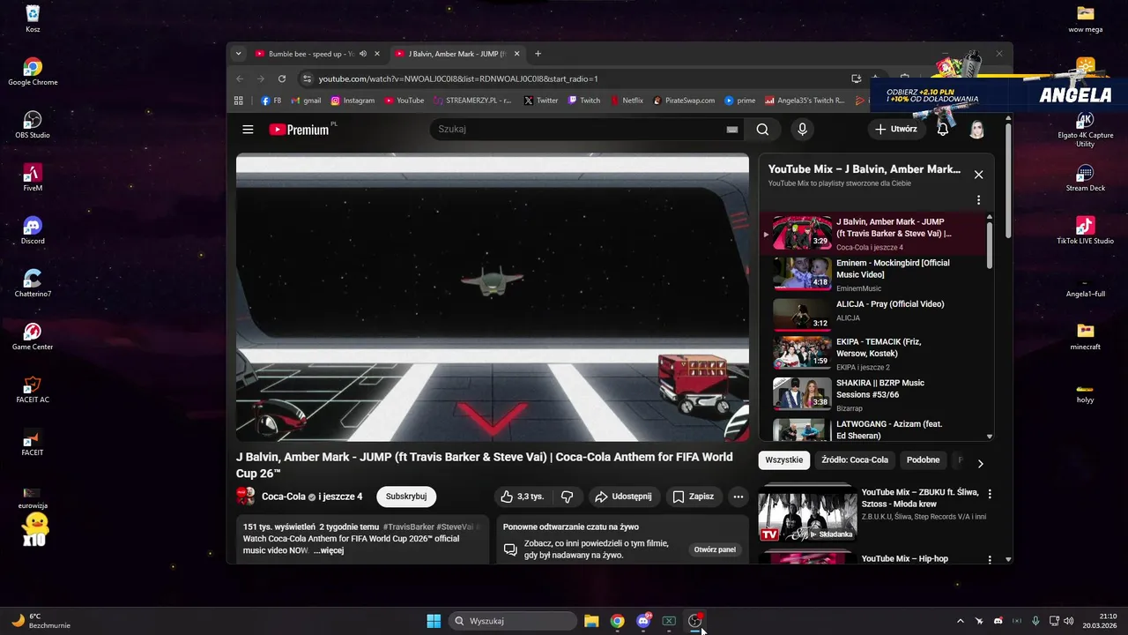Select the Wszystkie filter chip

784,459
